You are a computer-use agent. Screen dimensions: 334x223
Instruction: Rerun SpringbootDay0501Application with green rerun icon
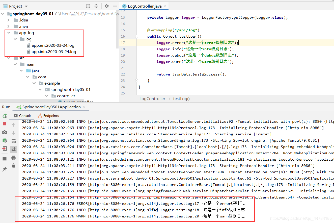(x=5, y=116)
